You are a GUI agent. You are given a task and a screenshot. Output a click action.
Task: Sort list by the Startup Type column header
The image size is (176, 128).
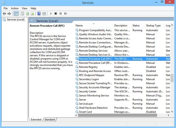[x=153, y=26]
